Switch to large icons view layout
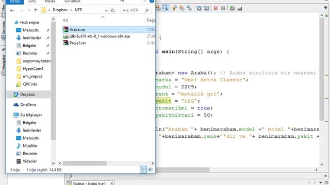This screenshot has width=330, height=185. coord(150,170)
